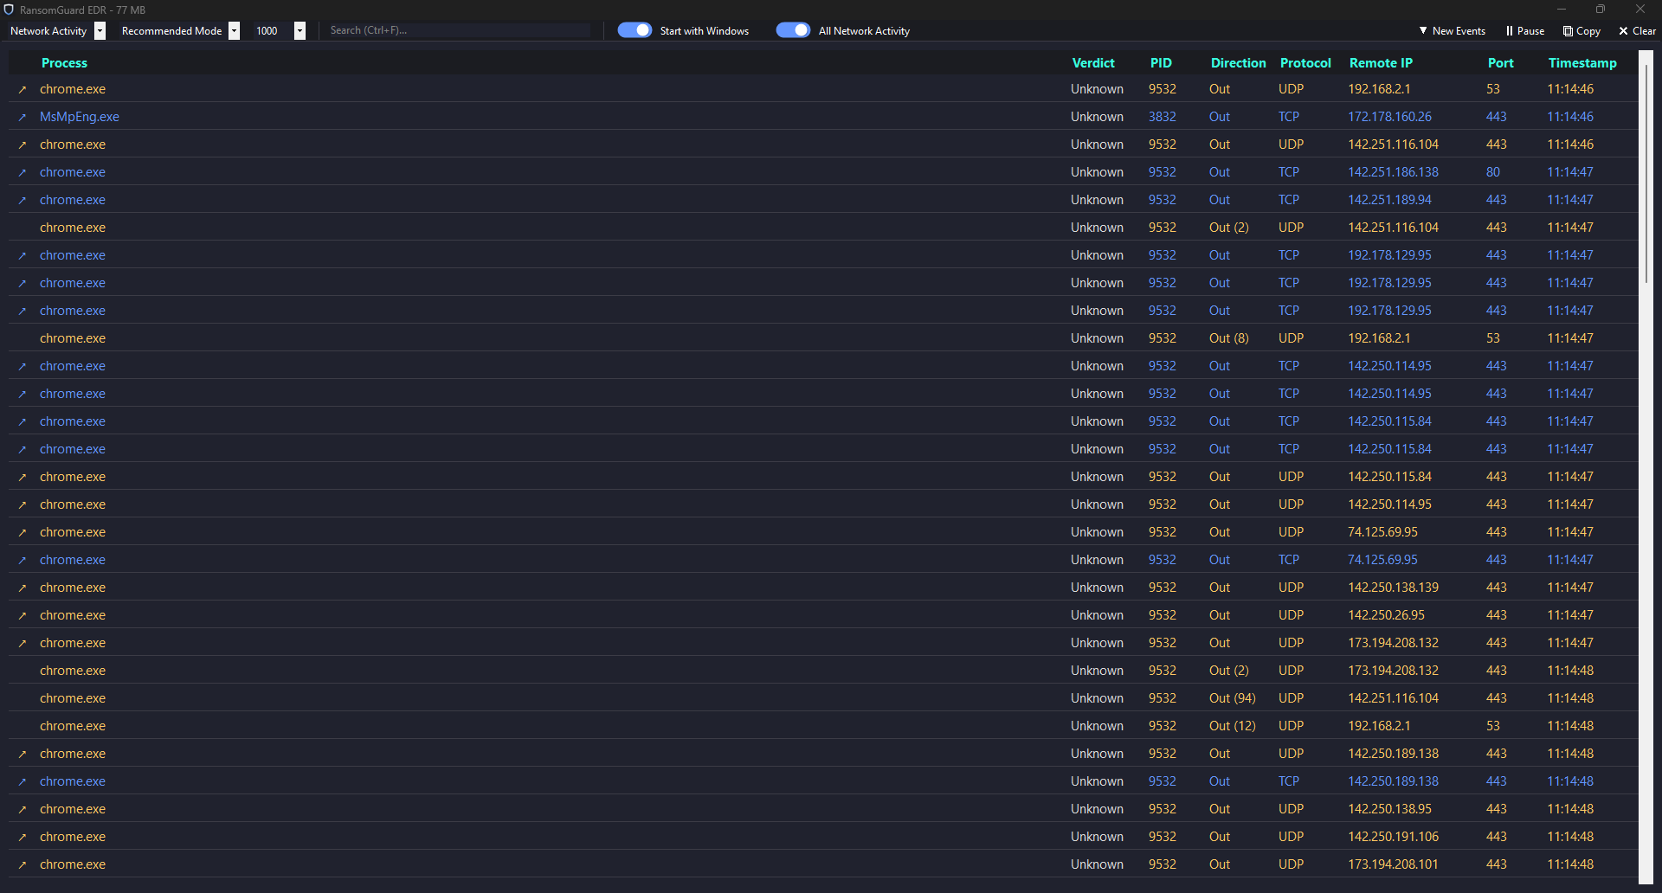The image size is (1662, 893).
Task: Click remote IP 142.250.26.95
Action: (x=1386, y=615)
